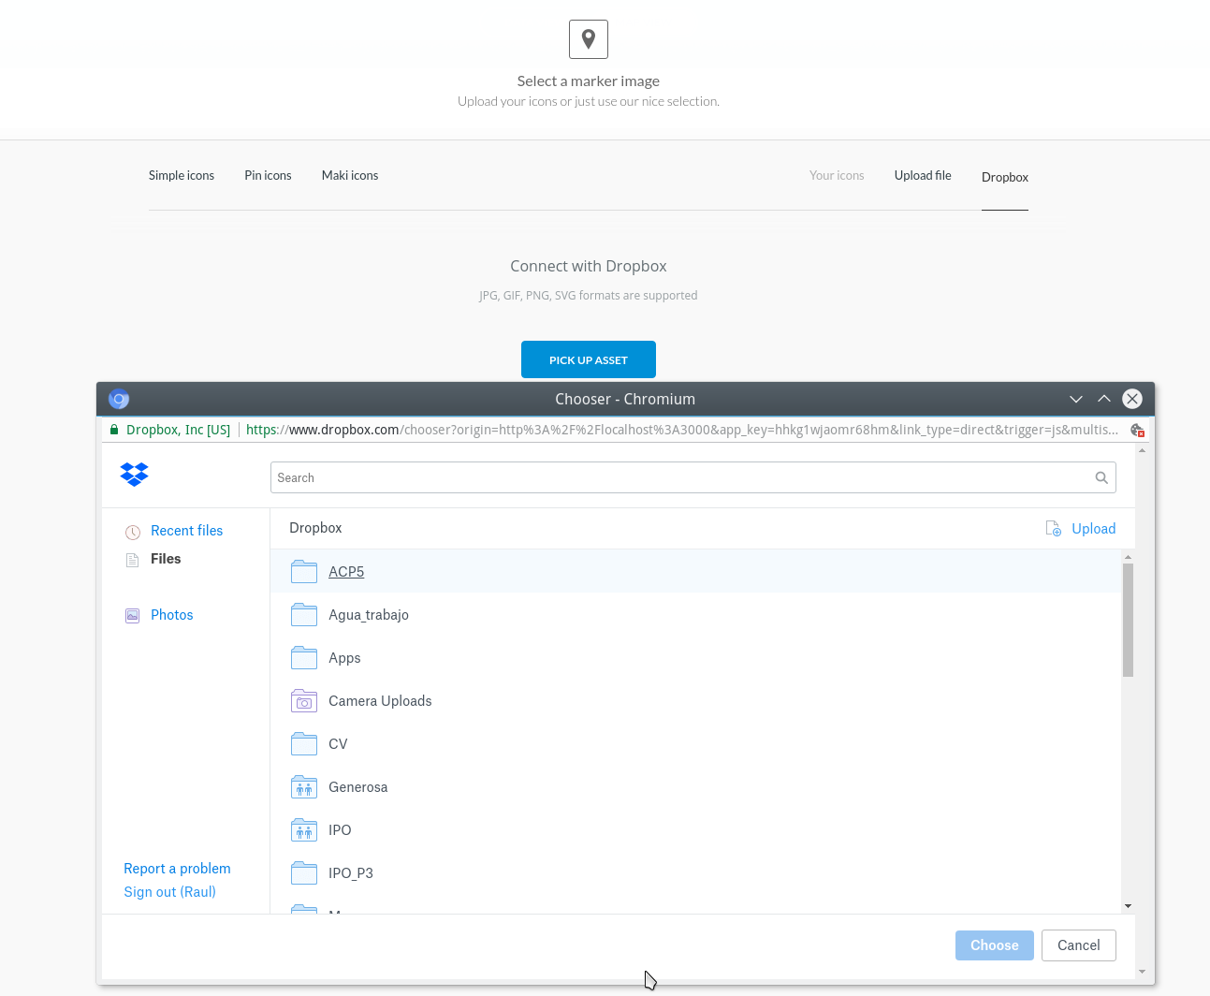Cancel the Dropbox chooser dialog
The image size is (1210, 996).
[x=1078, y=945]
